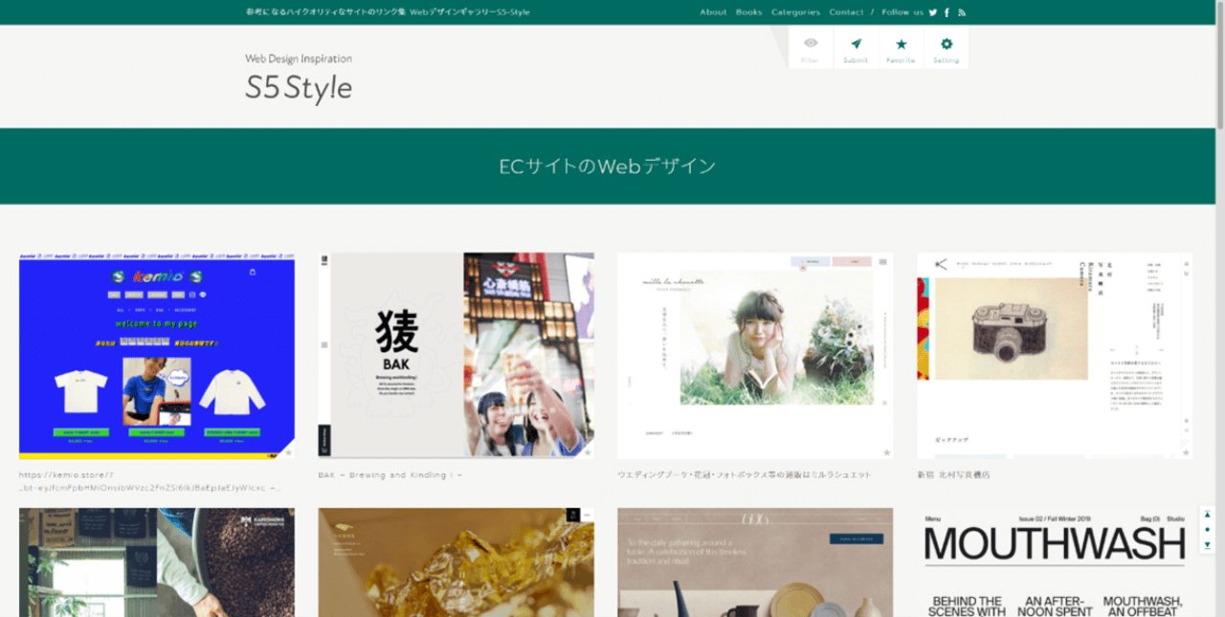Open the Kitamura camera shop thumbnail

(1053, 354)
